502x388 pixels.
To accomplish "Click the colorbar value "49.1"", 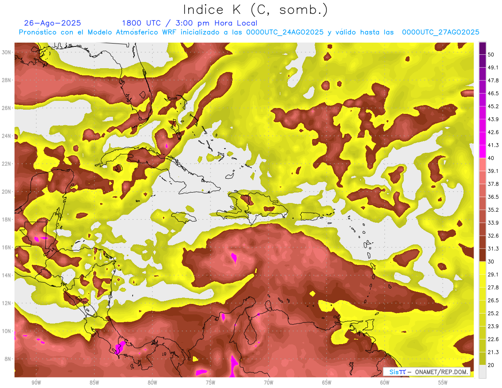I will click(x=493, y=68).
